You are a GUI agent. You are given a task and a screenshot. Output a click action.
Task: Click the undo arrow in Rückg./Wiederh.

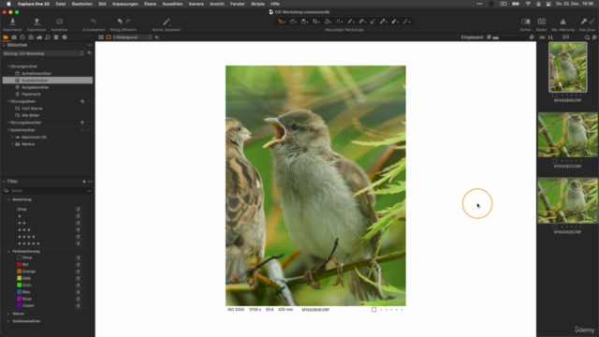click(120, 22)
